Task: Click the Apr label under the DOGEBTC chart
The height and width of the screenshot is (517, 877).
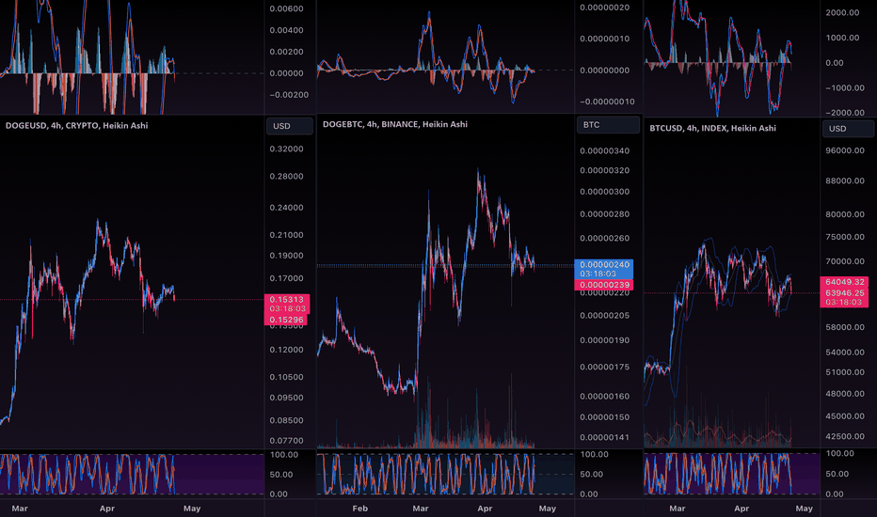Action: pyautogui.click(x=485, y=508)
